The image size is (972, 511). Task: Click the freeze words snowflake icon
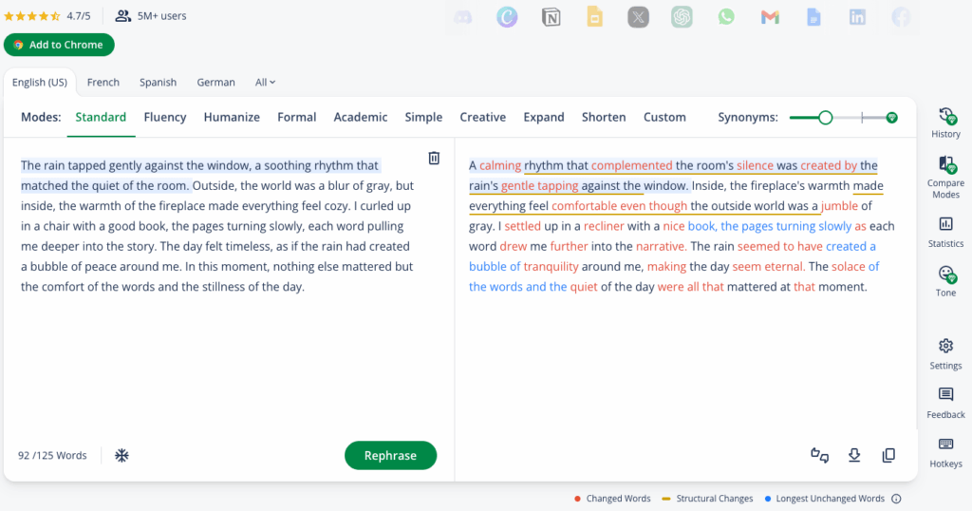pos(121,455)
